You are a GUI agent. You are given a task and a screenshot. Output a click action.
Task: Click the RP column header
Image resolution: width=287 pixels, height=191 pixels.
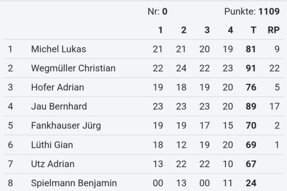click(x=274, y=30)
